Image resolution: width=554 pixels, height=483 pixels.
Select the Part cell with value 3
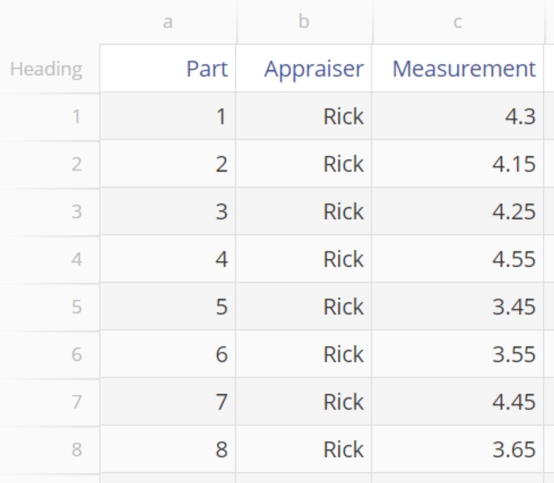point(168,211)
